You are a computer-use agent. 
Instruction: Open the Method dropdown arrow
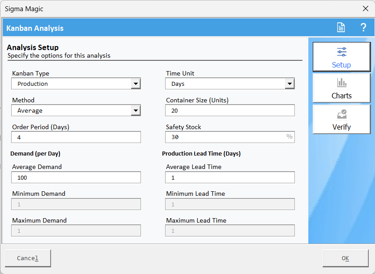136,110
